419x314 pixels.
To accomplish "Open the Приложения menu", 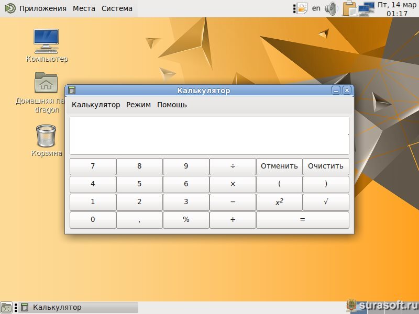I will [x=43, y=8].
